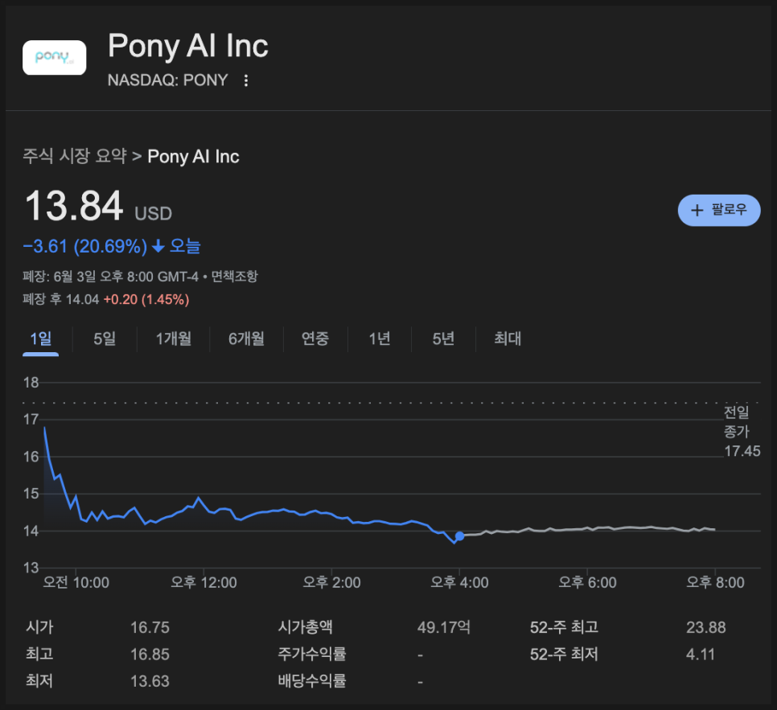Click the after-hours +0.20 (1.45%) value

pyautogui.click(x=146, y=299)
